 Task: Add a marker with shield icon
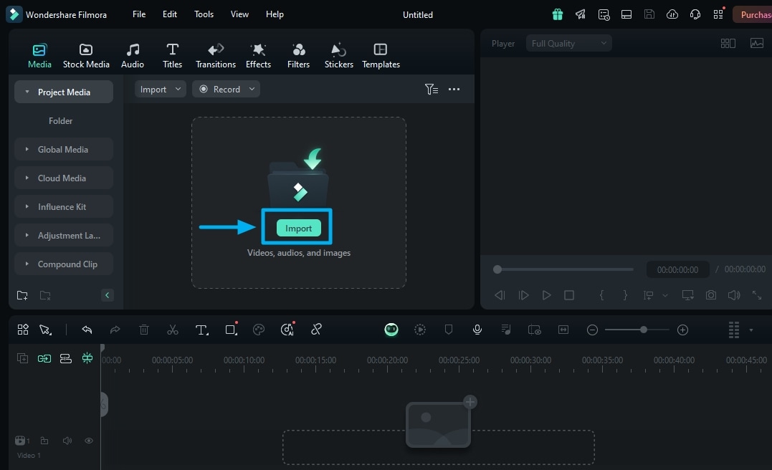tap(449, 330)
